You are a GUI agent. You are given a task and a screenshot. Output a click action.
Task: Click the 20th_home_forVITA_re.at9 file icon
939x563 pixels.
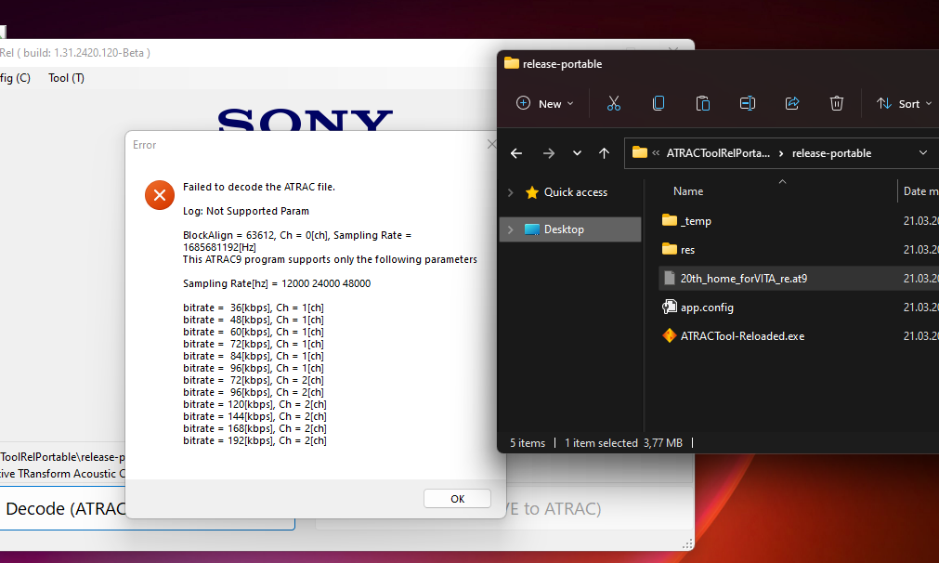coord(669,278)
